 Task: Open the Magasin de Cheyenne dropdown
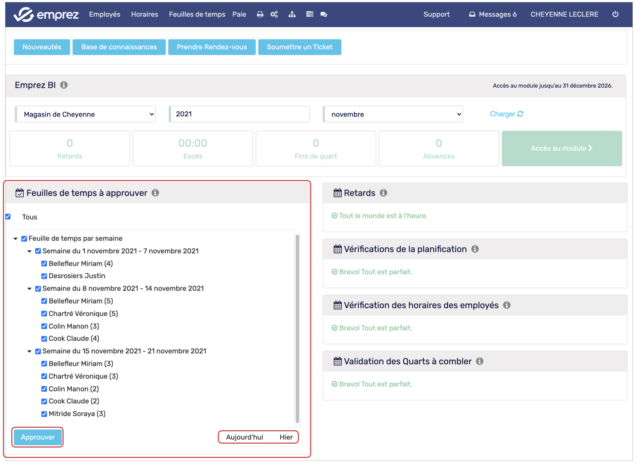(x=86, y=114)
